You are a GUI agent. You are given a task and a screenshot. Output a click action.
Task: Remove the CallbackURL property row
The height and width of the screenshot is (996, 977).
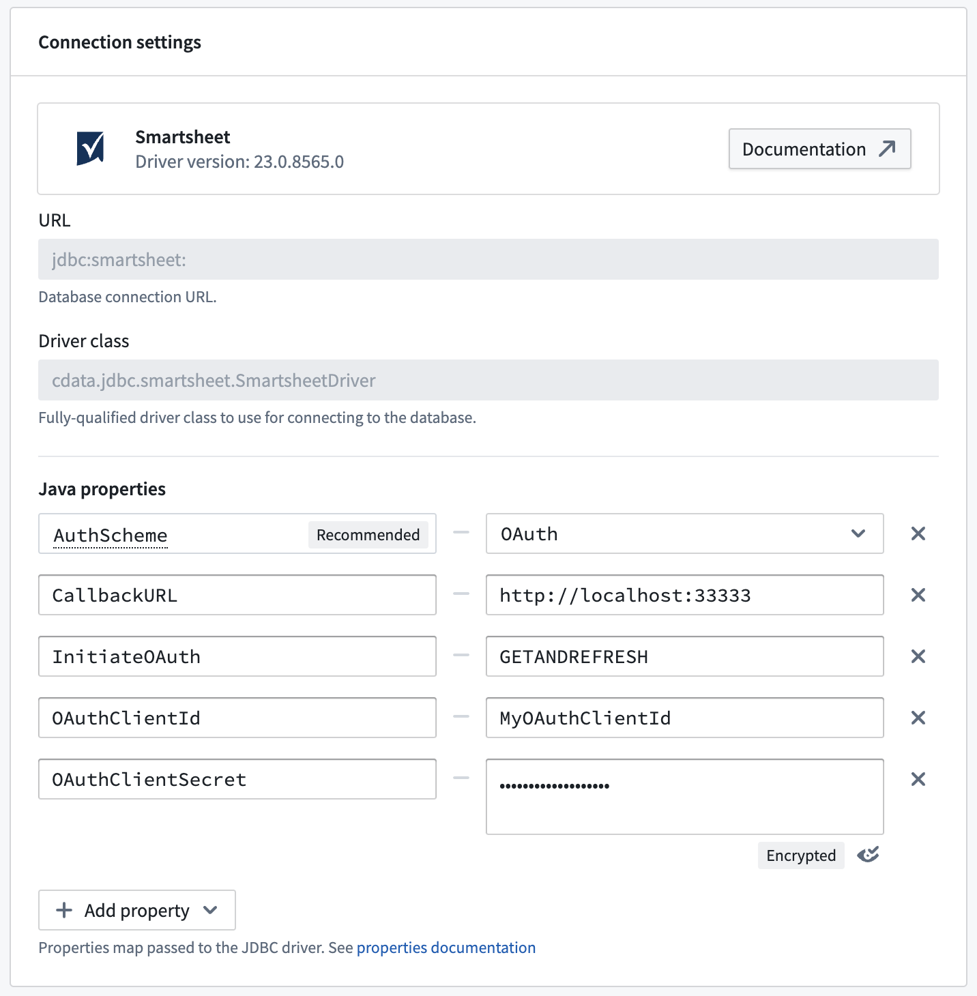pyautogui.click(x=918, y=595)
